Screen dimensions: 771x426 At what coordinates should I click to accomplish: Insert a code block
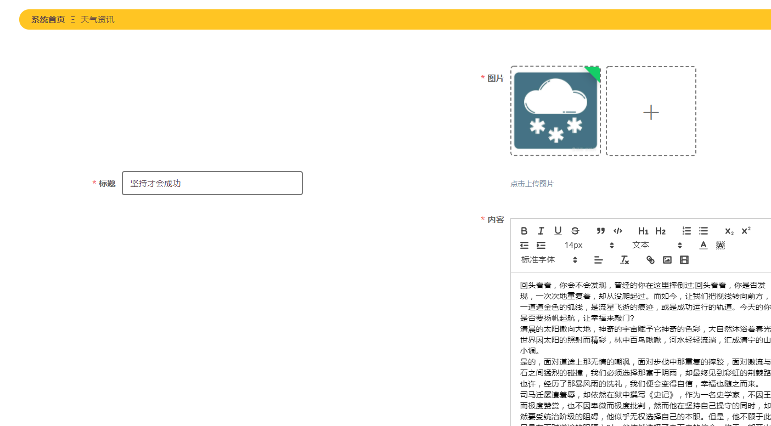coord(618,231)
